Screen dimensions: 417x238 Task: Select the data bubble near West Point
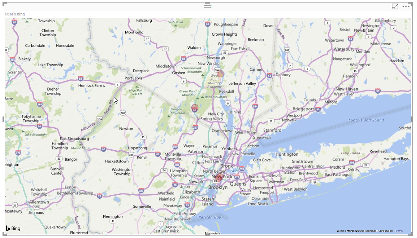click(220, 74)
